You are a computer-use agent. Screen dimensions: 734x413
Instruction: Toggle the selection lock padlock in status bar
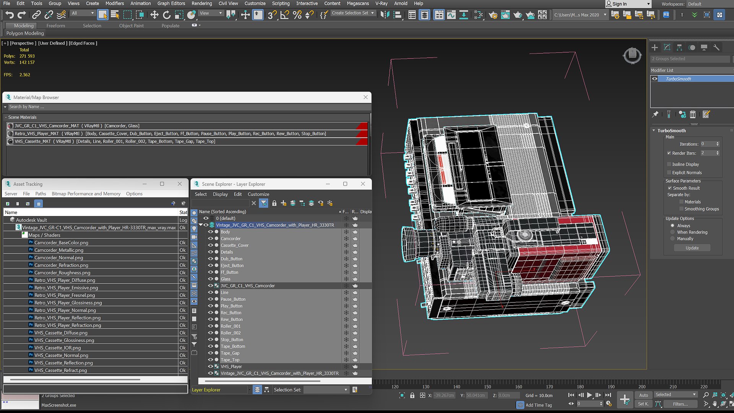click(412, 395)
